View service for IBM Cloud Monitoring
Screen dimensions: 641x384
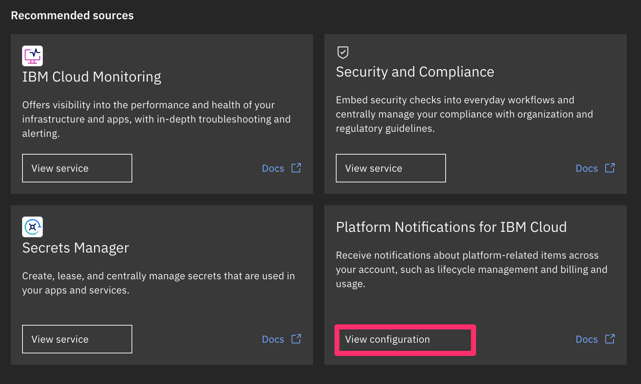(x=77, y=168)
